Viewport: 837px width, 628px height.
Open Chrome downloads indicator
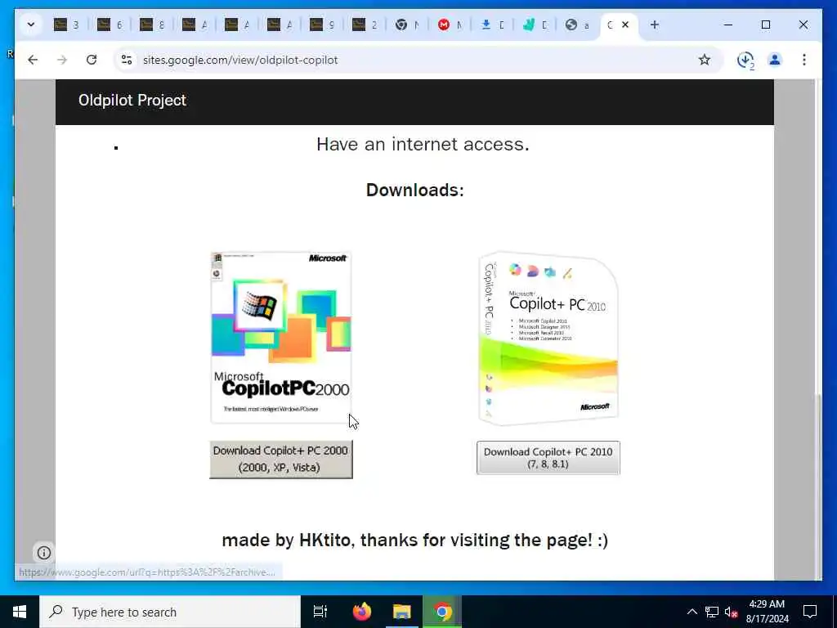pyautogui.click(x=745, y=61)
